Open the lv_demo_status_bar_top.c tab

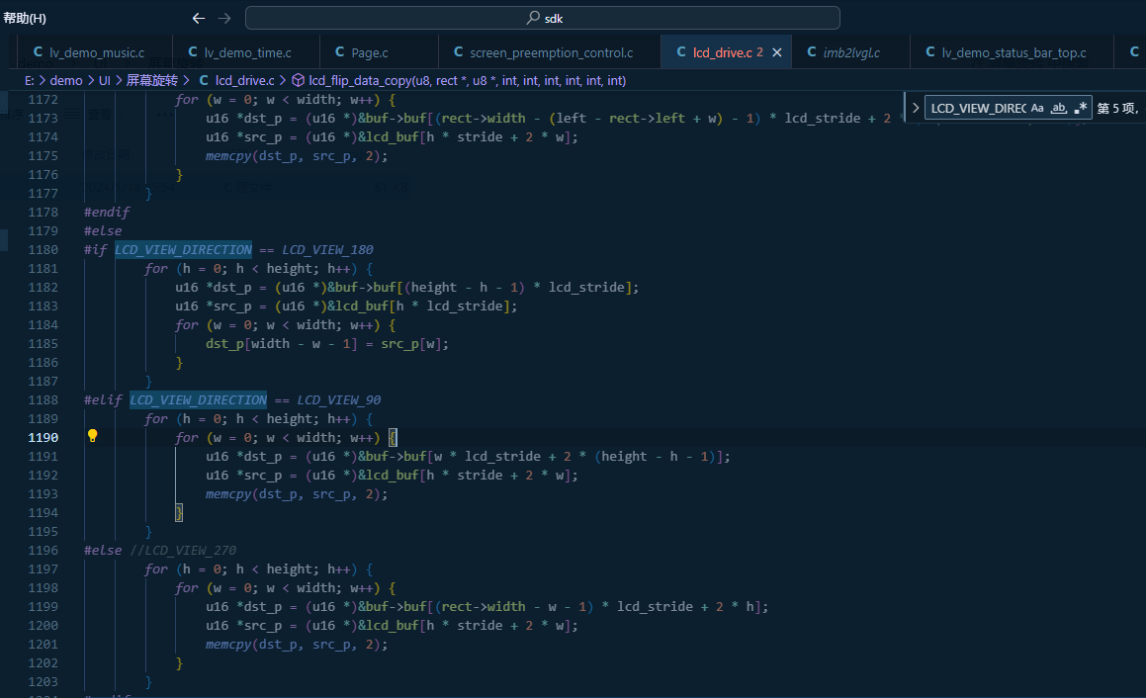coord(1013,52)
